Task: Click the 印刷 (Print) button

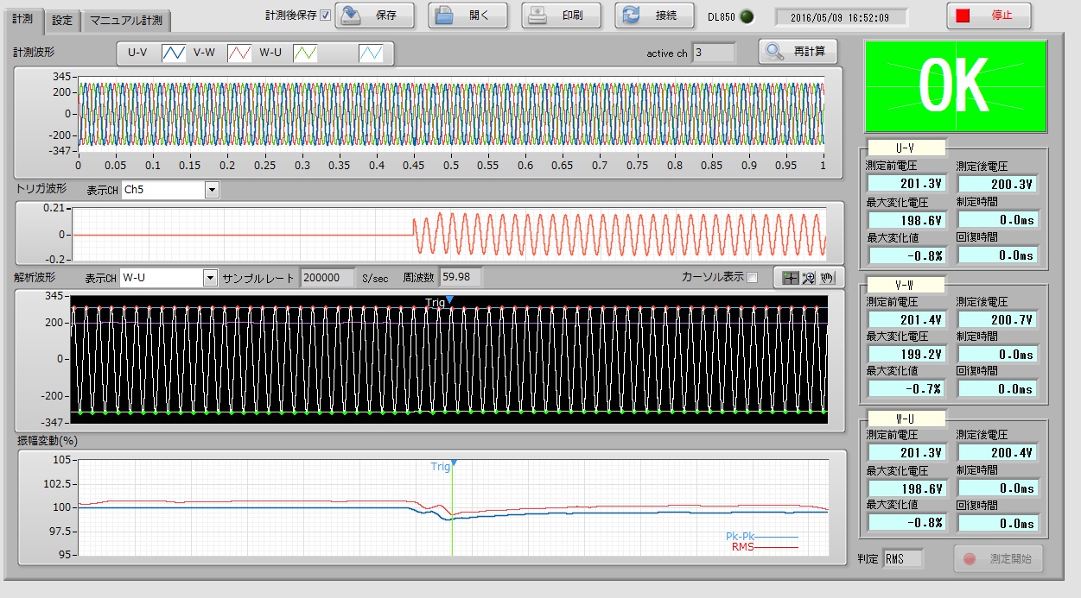Action: pyautogui.click(x=561, y=15)
